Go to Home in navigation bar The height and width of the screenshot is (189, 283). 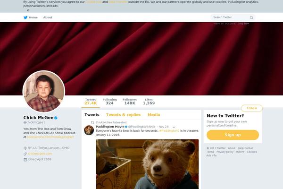point(33,17)
